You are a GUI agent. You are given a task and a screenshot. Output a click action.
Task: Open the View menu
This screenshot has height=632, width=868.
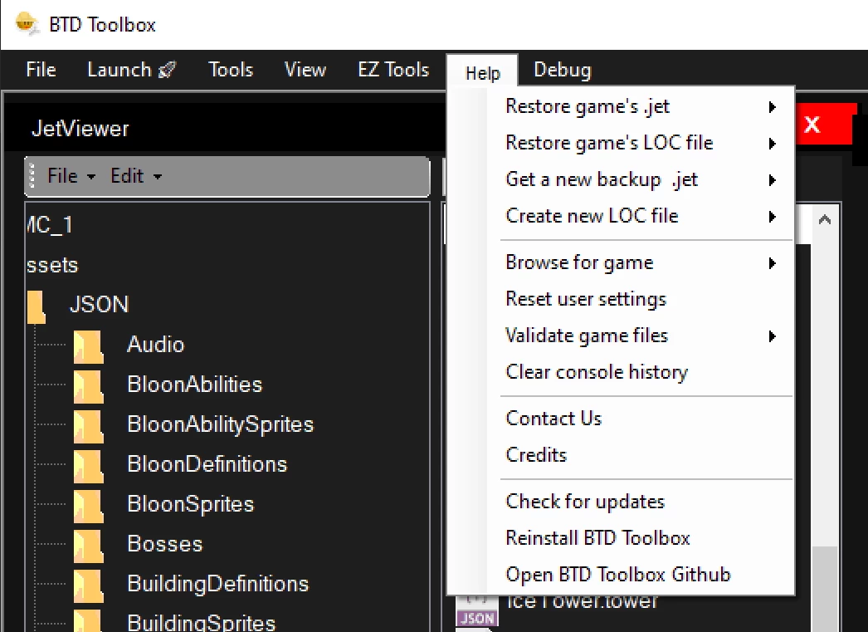305,70
